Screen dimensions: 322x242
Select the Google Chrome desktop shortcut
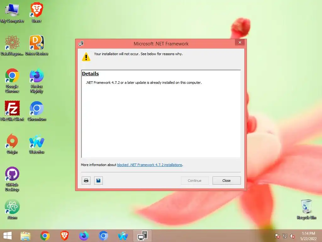click(12, 80)
